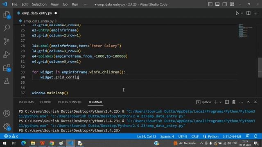Show hidden menu items via ellipsis
This screenshot has width=262, height=147.
(86, 4)
